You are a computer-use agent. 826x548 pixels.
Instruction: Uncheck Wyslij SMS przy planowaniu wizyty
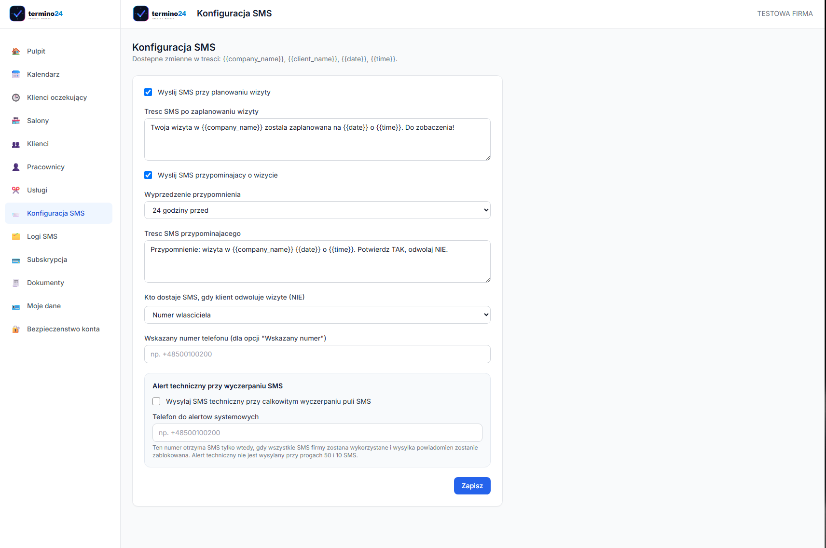[148, 92]
